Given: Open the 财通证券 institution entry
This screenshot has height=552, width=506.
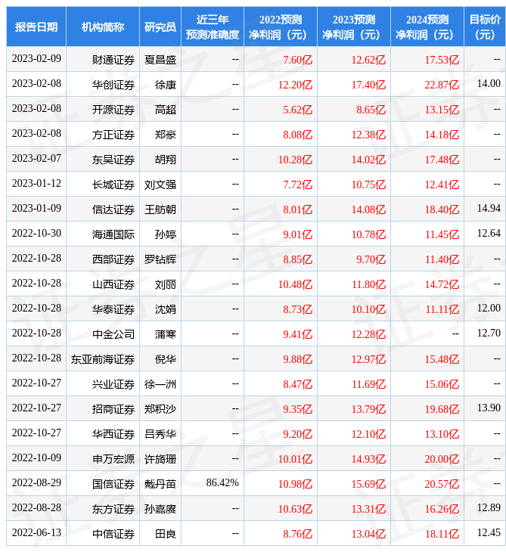Looking at the screenshot, I should (x=113, y=59).
